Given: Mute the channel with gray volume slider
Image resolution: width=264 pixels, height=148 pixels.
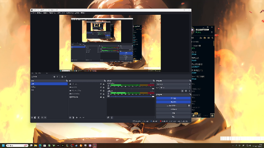Looking at the screenshot, I should coord(109,88).
